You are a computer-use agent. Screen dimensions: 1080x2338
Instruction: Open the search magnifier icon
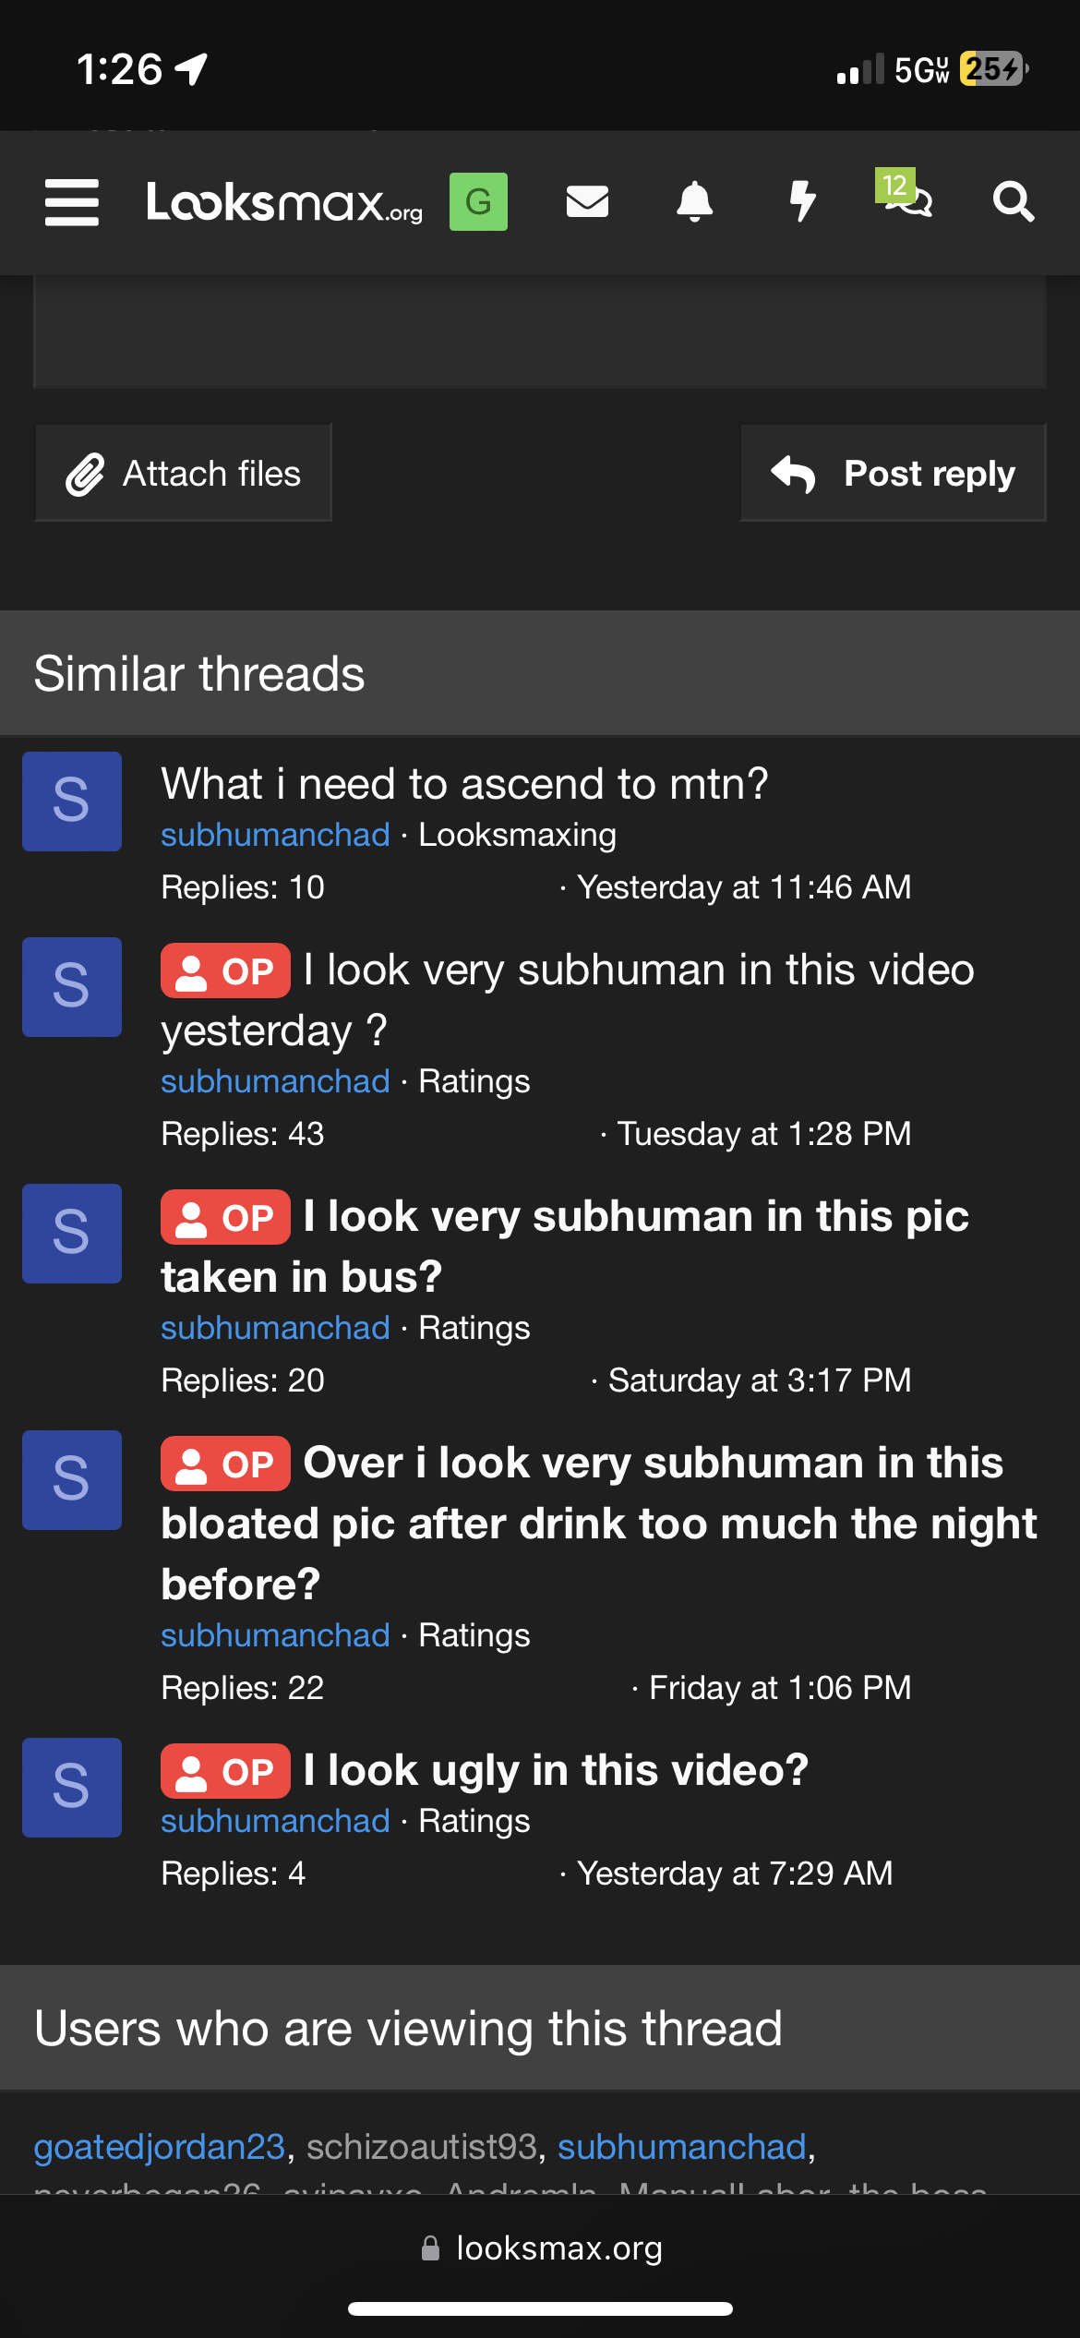coord(1013,201)
